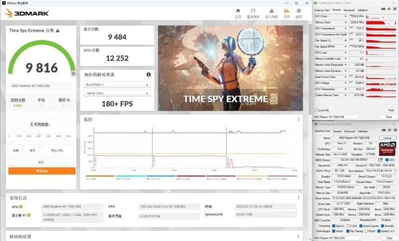
Task: Toggle the Vulkan checkbox
Action: [x=334, y=231]
